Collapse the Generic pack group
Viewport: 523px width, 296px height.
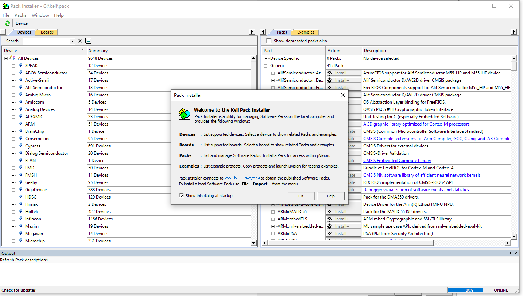point(266,66)
